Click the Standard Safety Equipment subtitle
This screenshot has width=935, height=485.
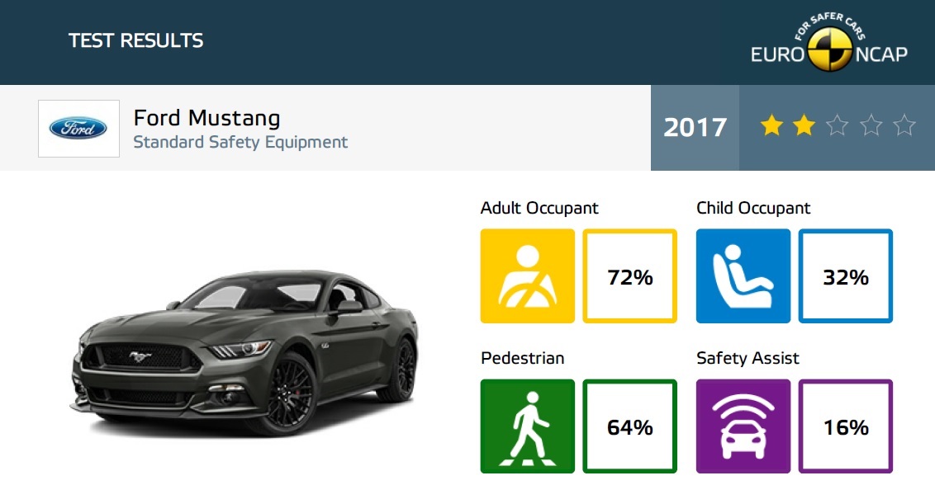click(x=240, y=143)
